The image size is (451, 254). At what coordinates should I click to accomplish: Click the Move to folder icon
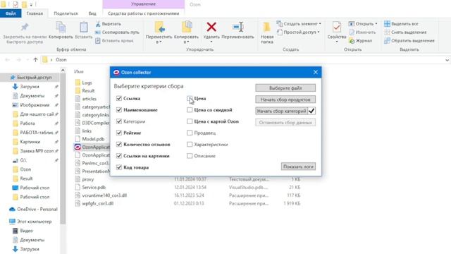point(159,28)
